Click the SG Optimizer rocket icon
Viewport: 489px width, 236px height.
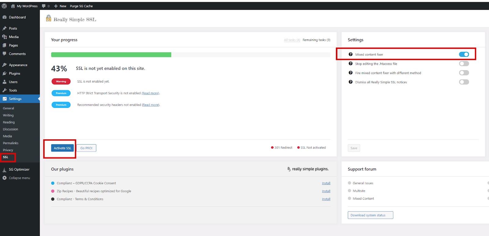pos(5,170)
